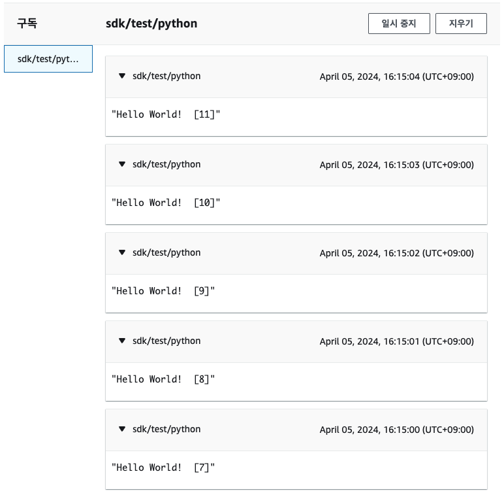Viewport: 504px width, 495px height.
Task: Click topic name in the 16:15:03 message
Action: 166,165
